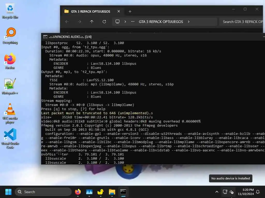Image resolution: width=265 pixels, height=198 pixels.
Task: Go forward in File Explorer
Action: (79, 22)
